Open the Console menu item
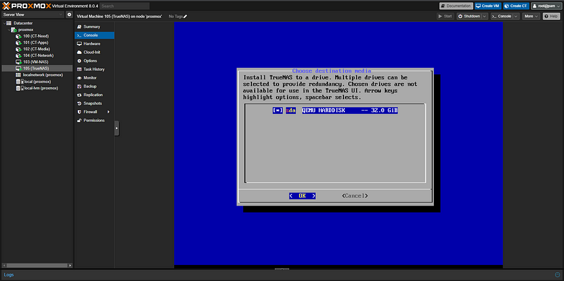 click(94, 35)
